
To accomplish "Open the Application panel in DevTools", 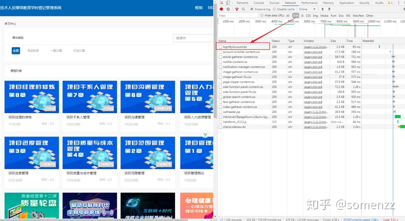I will pyautogui.click(x=347, y=3).
